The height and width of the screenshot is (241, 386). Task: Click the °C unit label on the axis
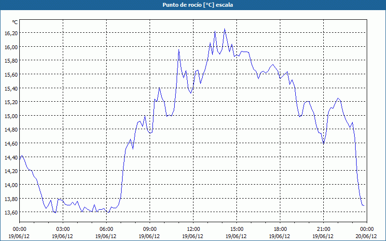[15, 22]
